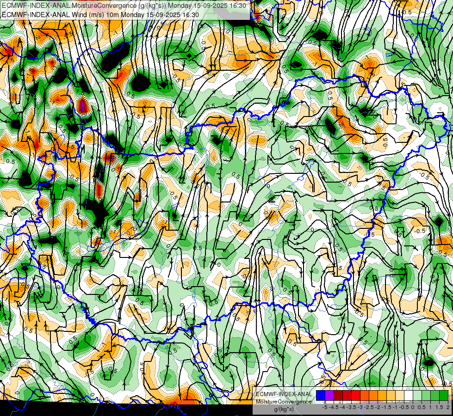Click the dark maroon swatch between -4.5 and -4
453x416 pixels.
(x=338, y=396)
